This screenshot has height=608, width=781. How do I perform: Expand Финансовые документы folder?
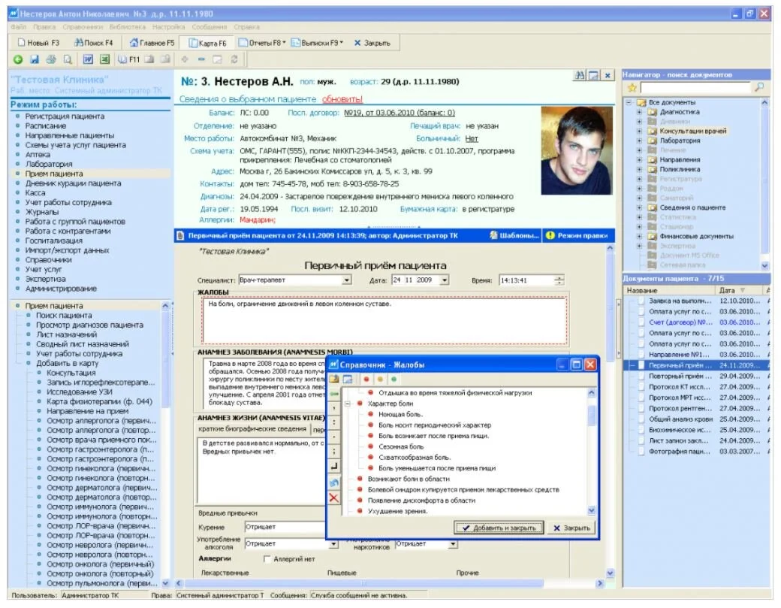[x=639, y=237]
